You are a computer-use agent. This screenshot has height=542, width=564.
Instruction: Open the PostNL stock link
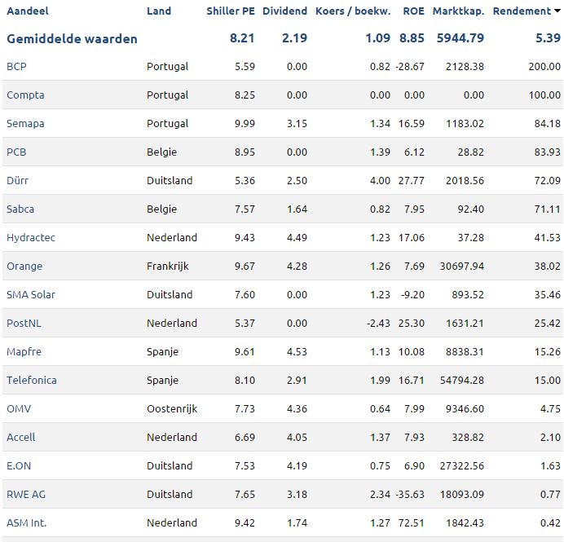click(24, 323)
